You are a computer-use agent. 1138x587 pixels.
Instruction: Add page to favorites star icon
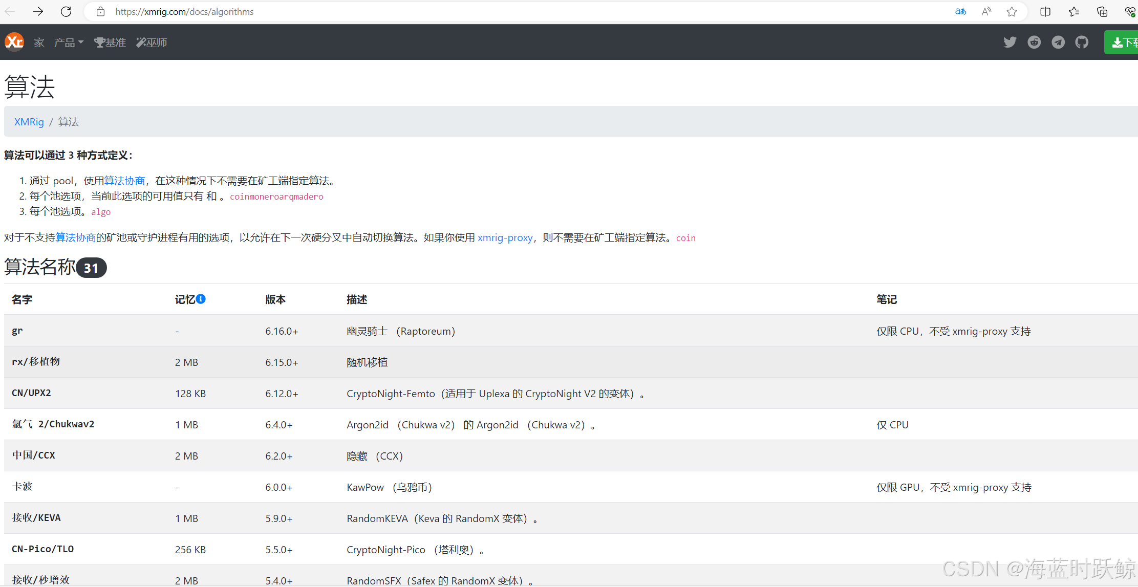pyautogui.click(x=1012, y=11)
